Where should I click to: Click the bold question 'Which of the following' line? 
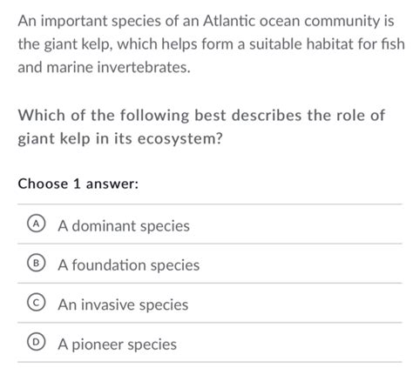(x=201, y=116)
